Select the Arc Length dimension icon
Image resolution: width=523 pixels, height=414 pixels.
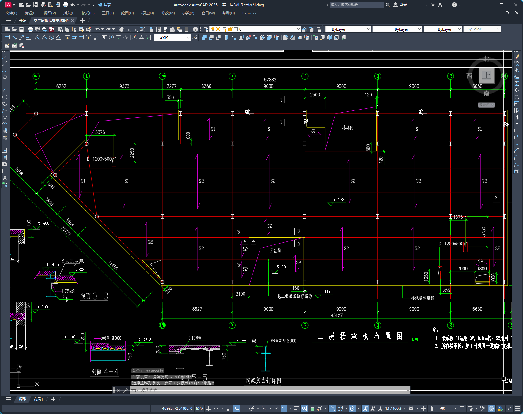pos(21,37)
